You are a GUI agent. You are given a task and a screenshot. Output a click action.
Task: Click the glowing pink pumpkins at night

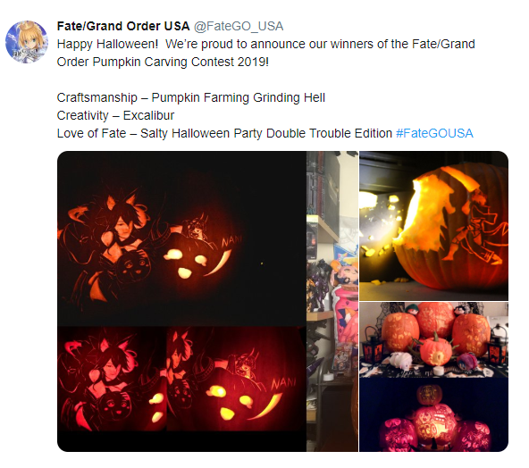[433, 414]
